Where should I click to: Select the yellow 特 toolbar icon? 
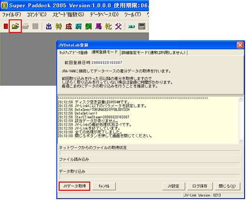pos(59,26)
